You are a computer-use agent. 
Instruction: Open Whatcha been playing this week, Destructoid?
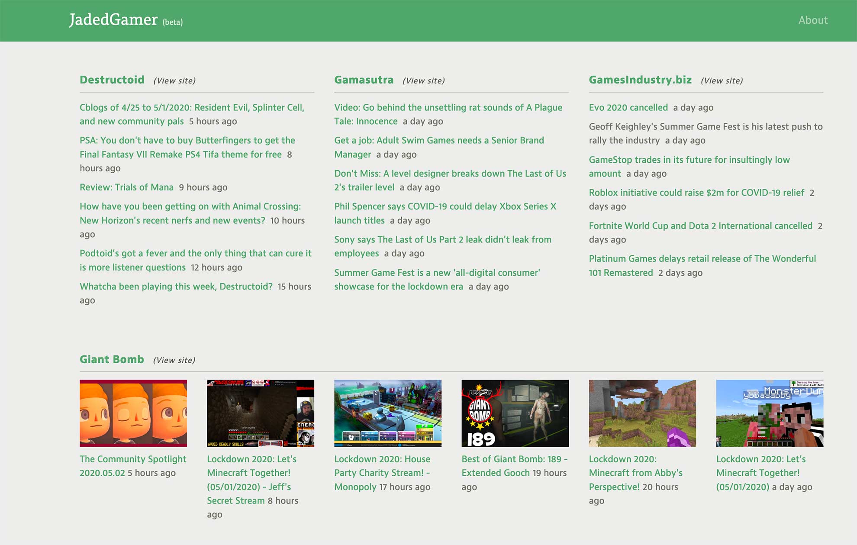tap(176, 286)
